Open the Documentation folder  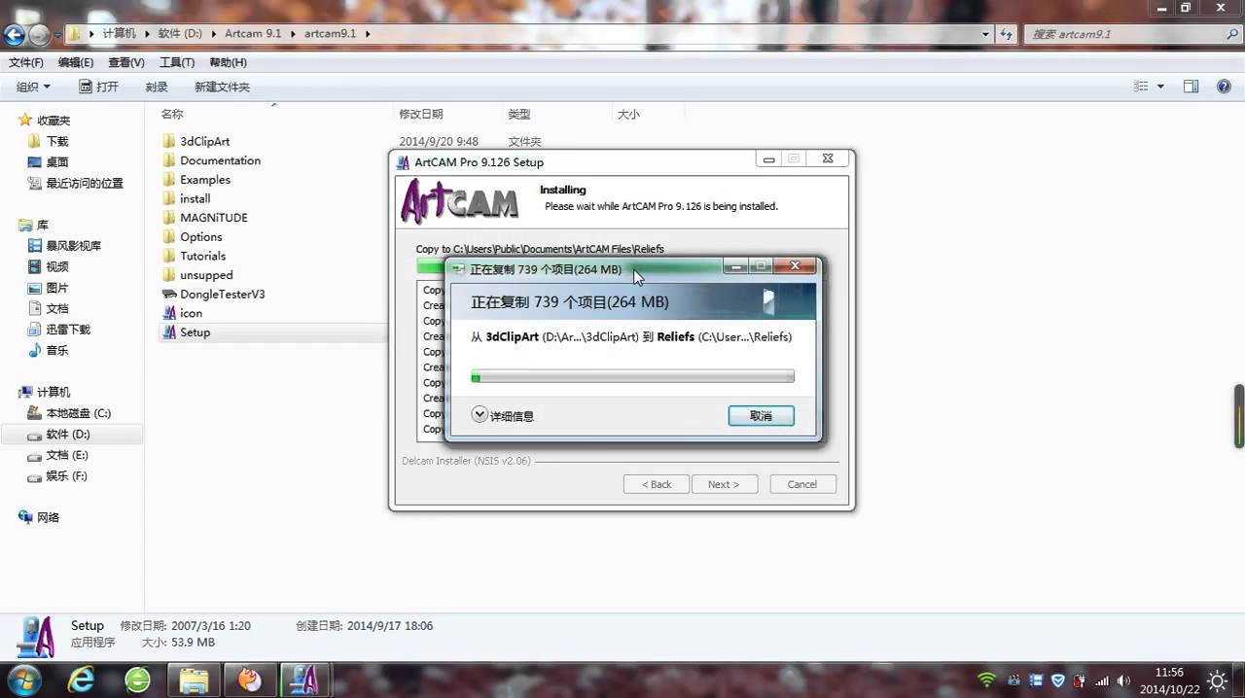coord(220,160)
